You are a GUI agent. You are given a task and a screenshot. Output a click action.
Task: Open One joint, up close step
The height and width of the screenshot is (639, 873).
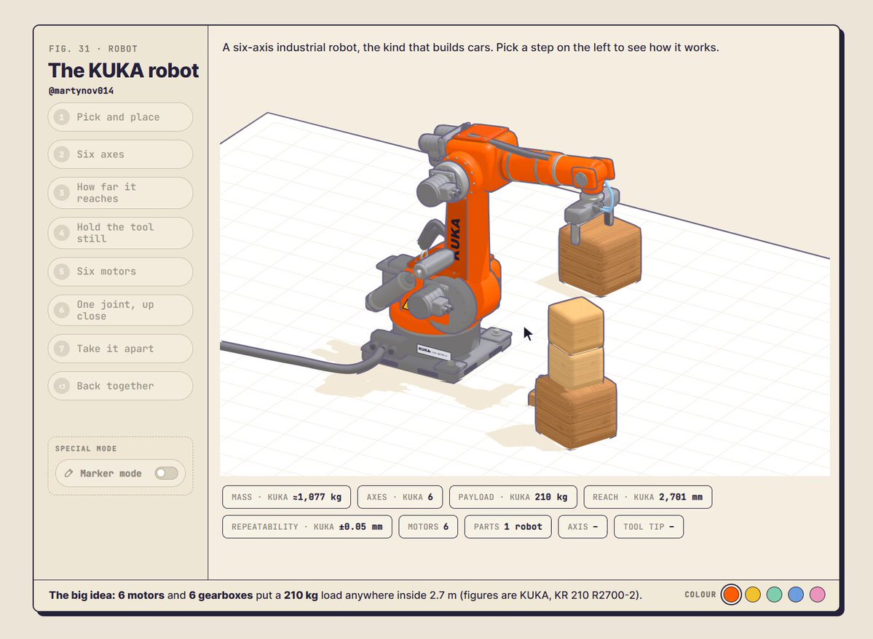point(120,310)
